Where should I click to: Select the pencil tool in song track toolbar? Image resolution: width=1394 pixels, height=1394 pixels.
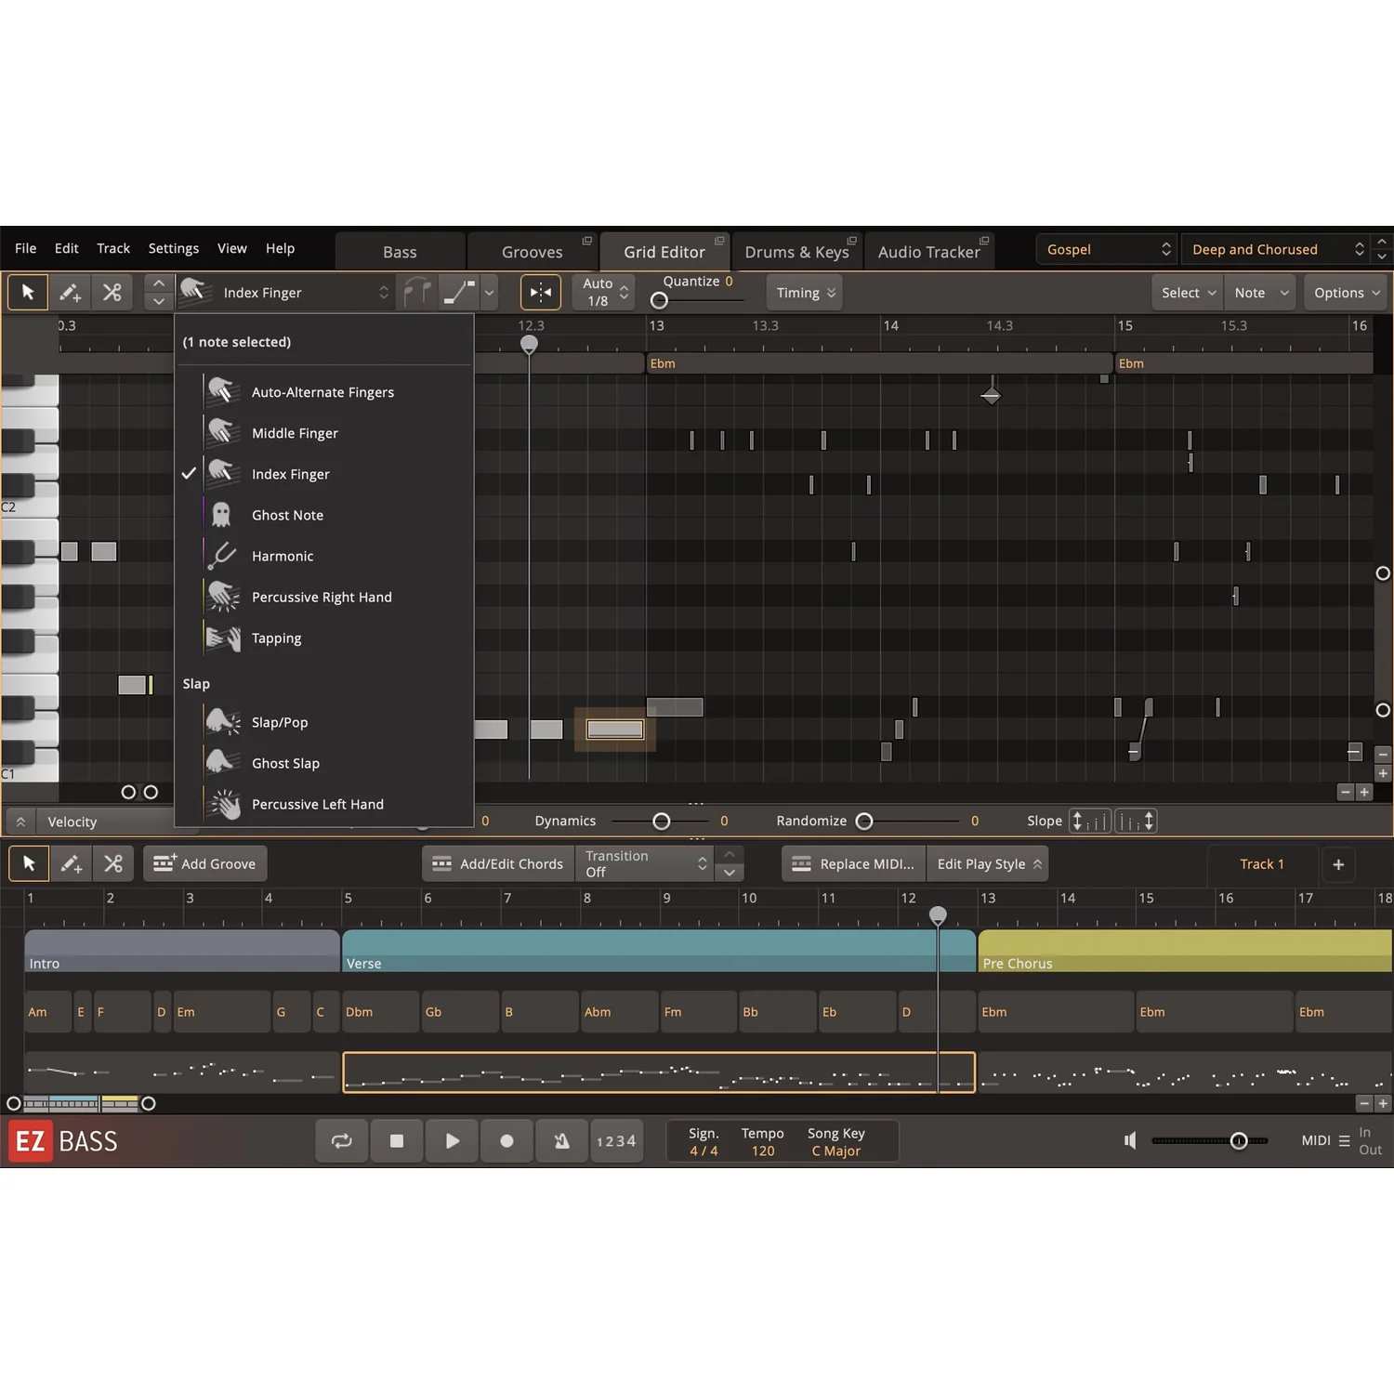coord(71,863)
